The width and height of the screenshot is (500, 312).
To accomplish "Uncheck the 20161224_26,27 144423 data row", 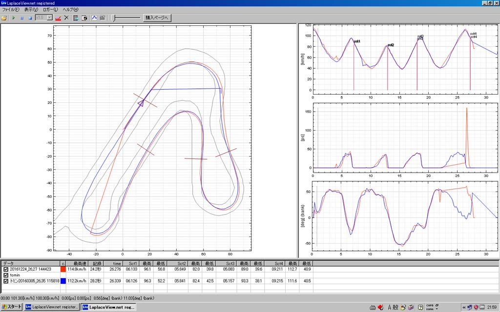I will tap(6, 269).
